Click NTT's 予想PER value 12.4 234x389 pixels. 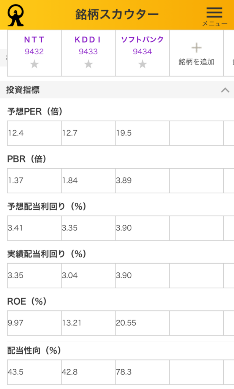[x=16, y=133]
